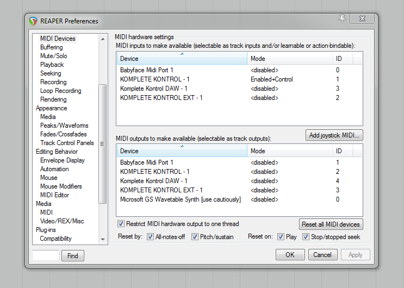Click the Cancel button
The image size is (404, 288).
(322, 255)
